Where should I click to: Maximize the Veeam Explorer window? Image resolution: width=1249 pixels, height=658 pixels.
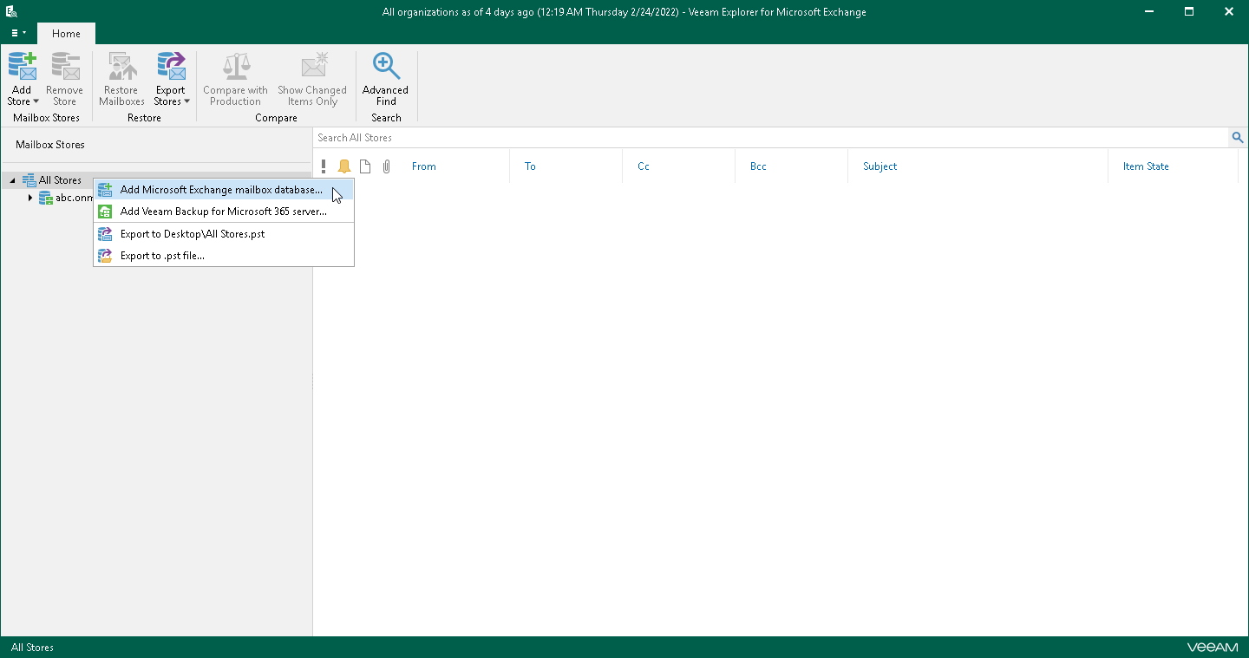[x=1189, y=12]
